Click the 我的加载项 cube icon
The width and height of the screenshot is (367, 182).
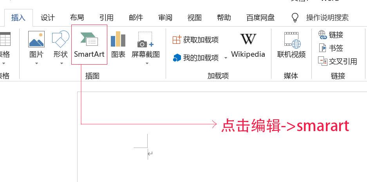(177, 58)
